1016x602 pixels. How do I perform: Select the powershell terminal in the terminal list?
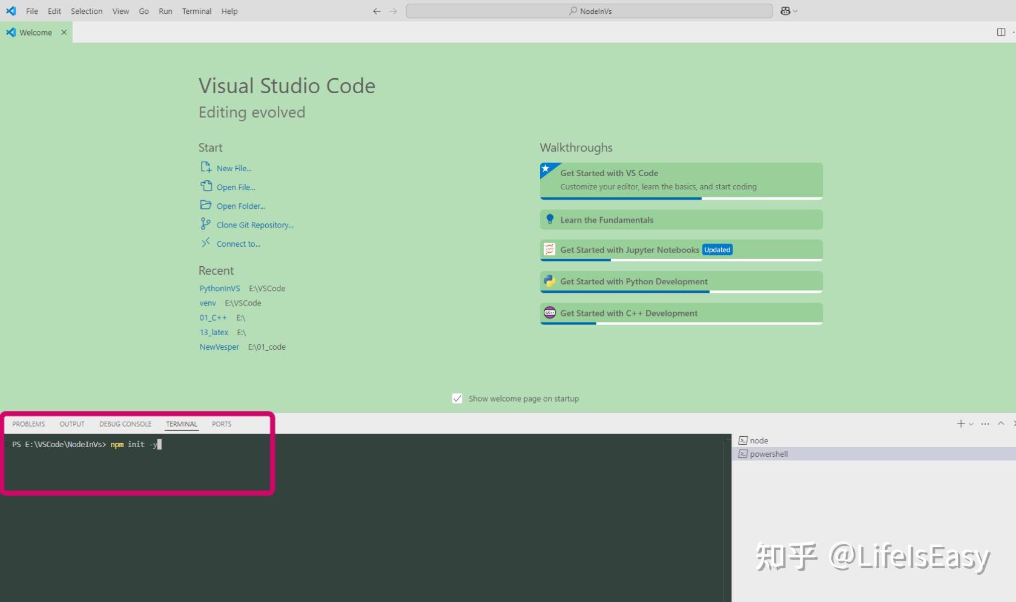769,454
